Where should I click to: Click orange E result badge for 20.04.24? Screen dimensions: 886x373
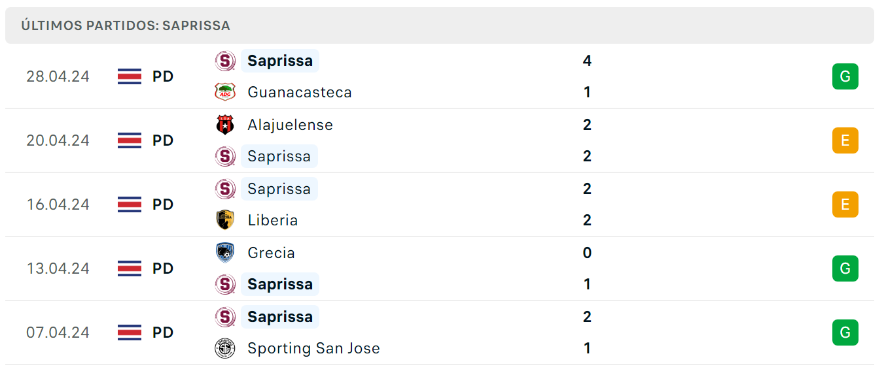845,140
